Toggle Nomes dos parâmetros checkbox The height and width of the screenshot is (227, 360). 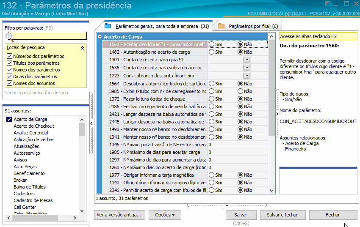click(x=9, y=70)
